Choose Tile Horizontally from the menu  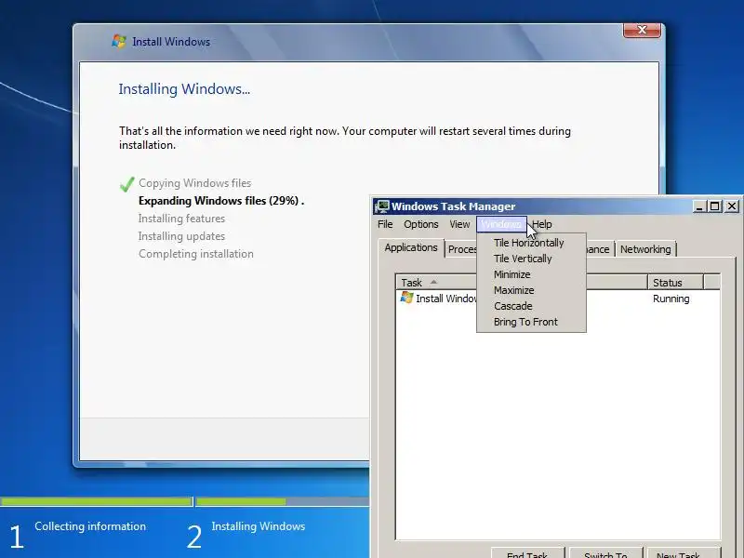click(531, 243)
